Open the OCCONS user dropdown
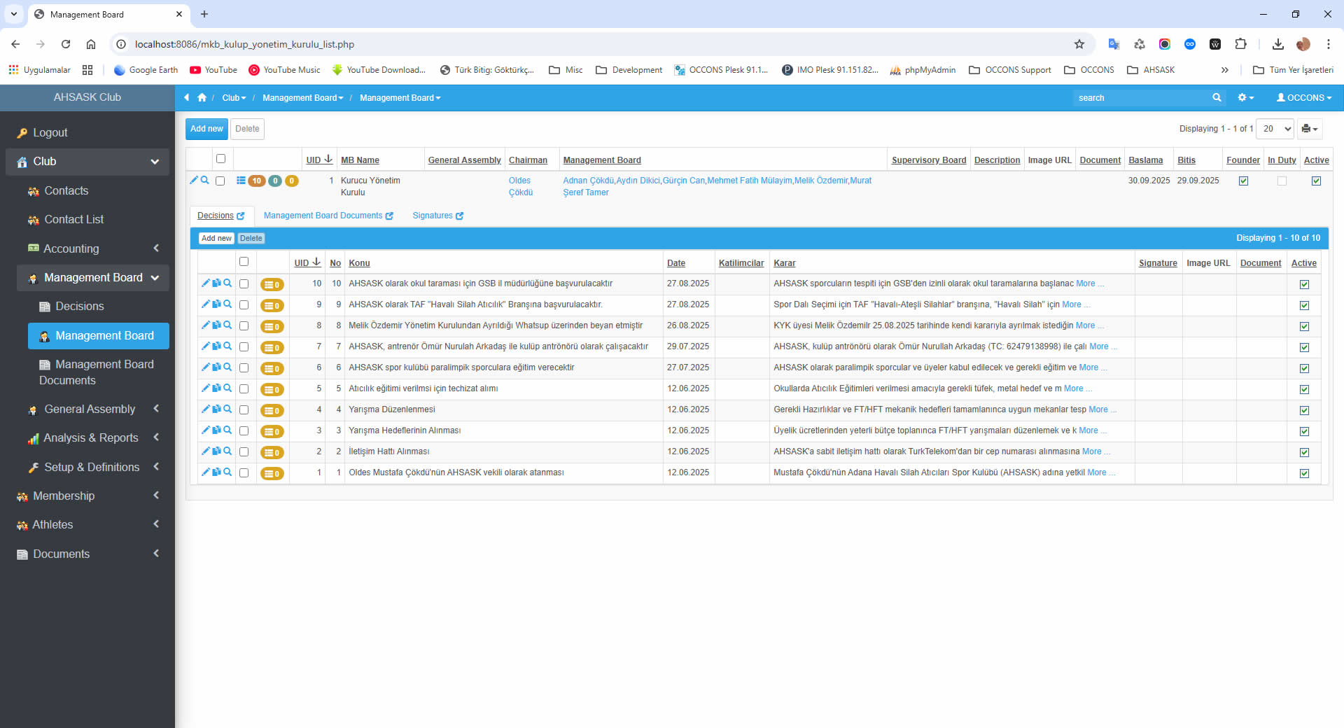1344x728 pixels. (1303, 98)
